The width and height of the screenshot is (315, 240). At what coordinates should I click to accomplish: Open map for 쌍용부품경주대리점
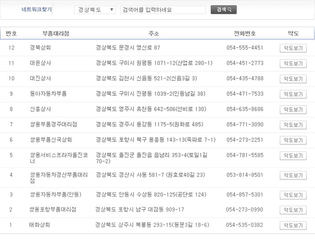[293, 125]
